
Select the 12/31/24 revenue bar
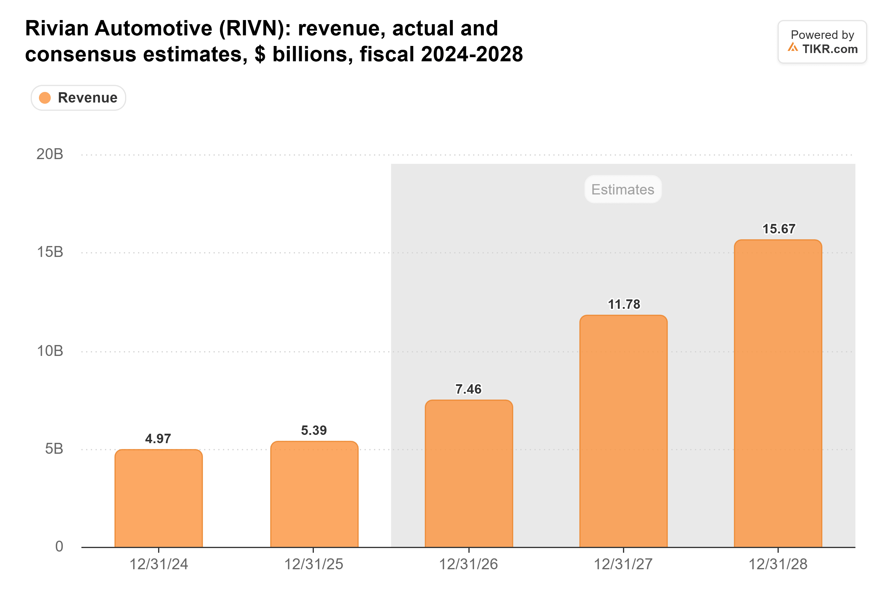(x=158, y=498)
